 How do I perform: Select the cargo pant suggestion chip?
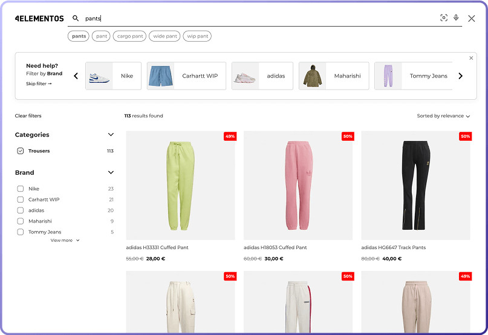(130, 36)
